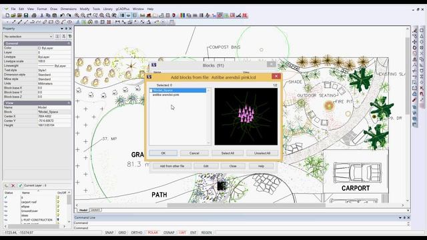Click the Zoom Out magnifier icon

[83, 15]
